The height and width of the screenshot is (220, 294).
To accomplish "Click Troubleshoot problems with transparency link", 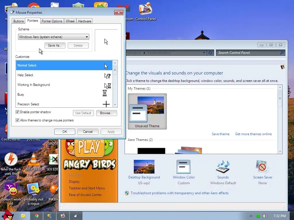I will pyautogui.click(x=180, y=193).
